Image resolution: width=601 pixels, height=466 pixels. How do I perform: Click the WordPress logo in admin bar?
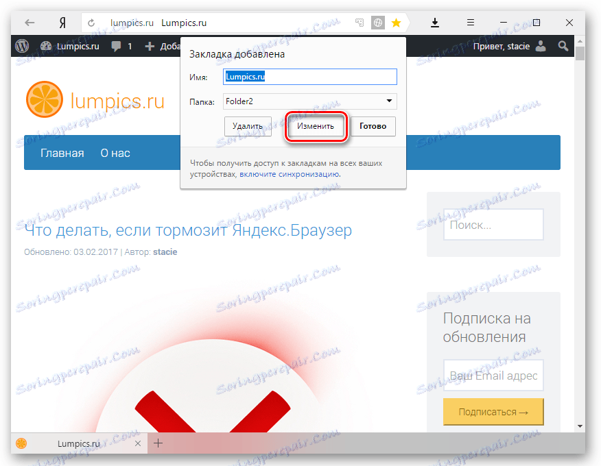[22, 46]
